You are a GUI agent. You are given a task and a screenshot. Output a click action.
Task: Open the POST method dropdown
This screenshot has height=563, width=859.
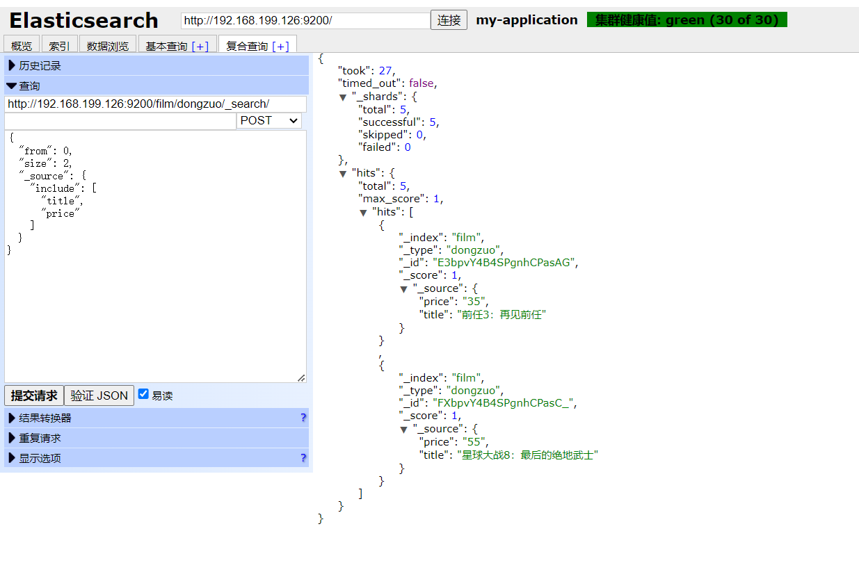[268, 121]
